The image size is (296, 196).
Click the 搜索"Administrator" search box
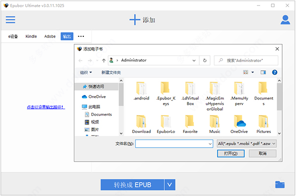coord(246,61)
